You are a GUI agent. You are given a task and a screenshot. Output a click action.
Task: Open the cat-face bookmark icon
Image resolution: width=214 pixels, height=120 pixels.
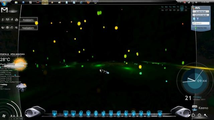(x=7, y=20)
